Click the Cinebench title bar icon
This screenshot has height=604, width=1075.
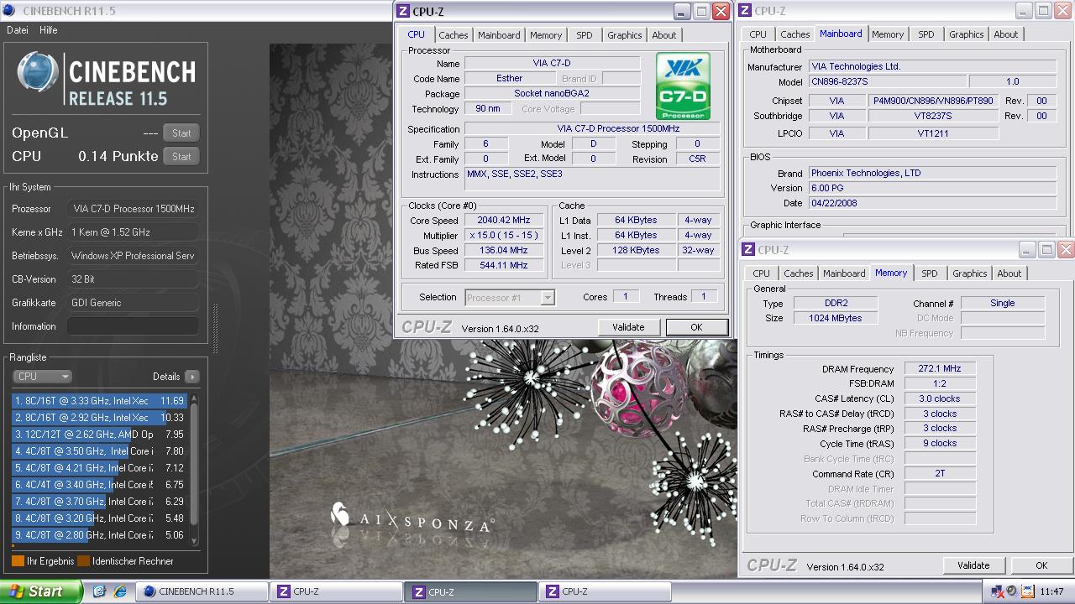(10, 11)
